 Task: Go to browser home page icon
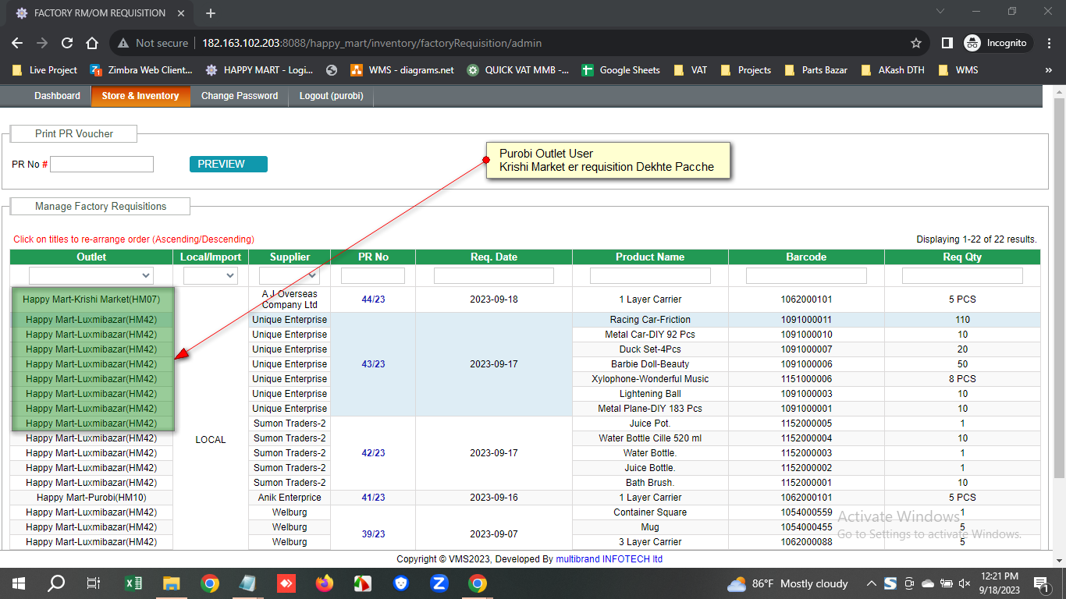point(92,43)
